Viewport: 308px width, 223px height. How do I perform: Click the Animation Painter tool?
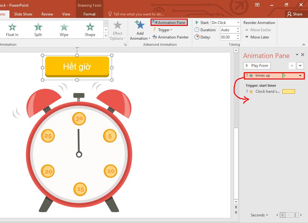(170, 37)
